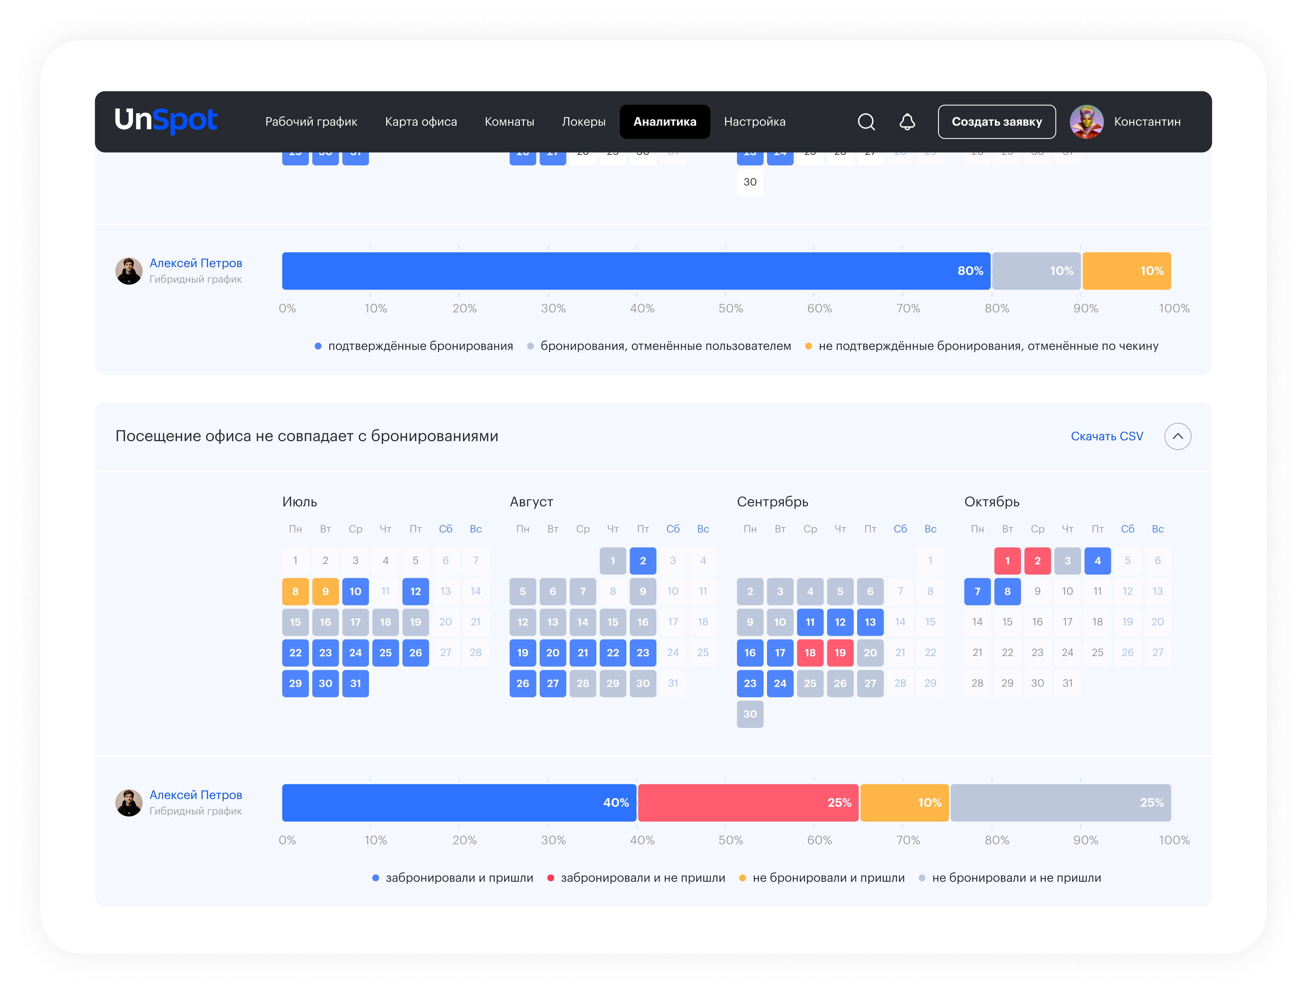Click Konstantin's profile avatar
The width and height of the screenshot is (1307, 994).
pos(1086,122)
